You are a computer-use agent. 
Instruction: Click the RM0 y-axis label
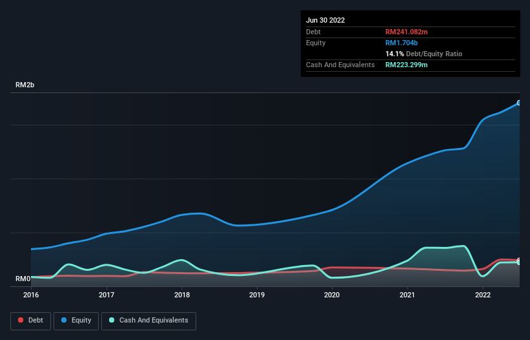[x=23, y=279]
